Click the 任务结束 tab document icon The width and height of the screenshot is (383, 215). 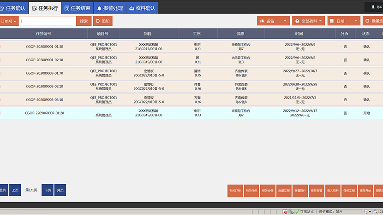[67, 8]
